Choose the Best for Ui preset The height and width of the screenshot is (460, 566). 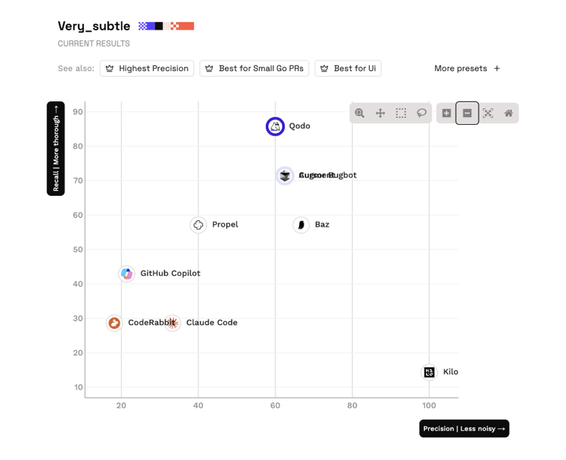click(348, 69)
